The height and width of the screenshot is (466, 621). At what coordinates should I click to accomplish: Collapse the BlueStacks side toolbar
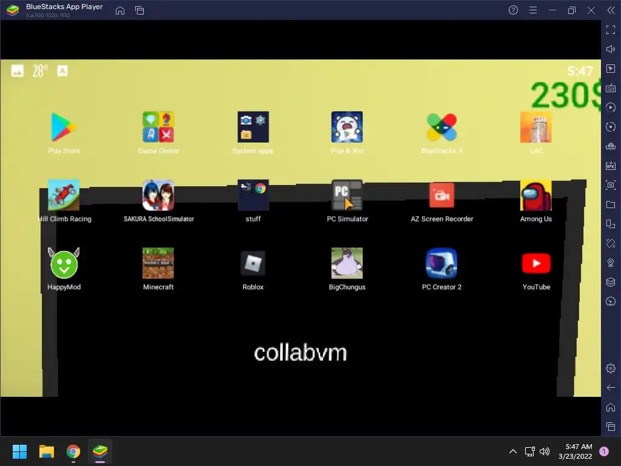coord(611,10)
